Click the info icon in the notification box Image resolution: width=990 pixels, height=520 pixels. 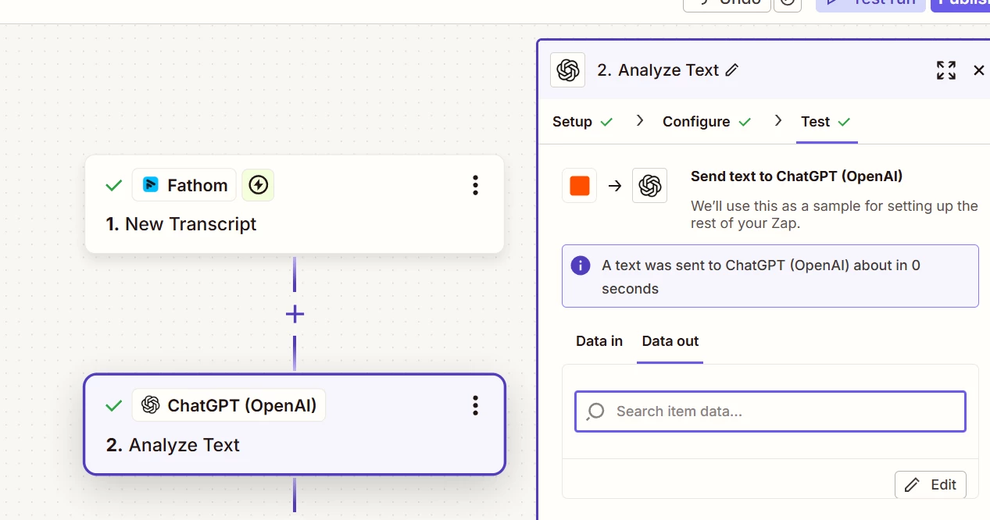point(581,265)
